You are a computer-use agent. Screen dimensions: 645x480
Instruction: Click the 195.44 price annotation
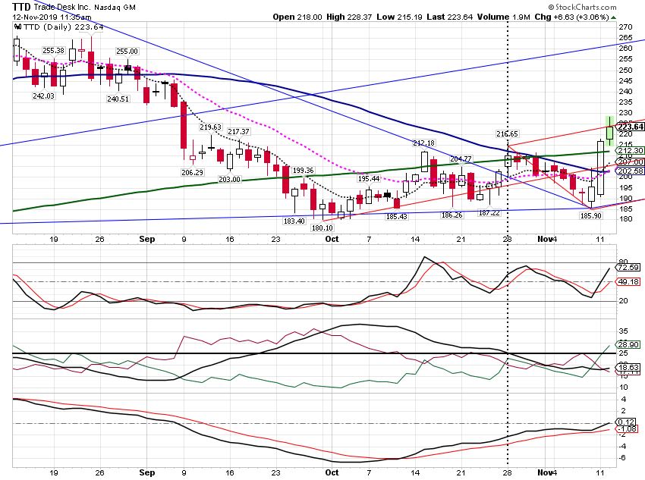point(369,179)
